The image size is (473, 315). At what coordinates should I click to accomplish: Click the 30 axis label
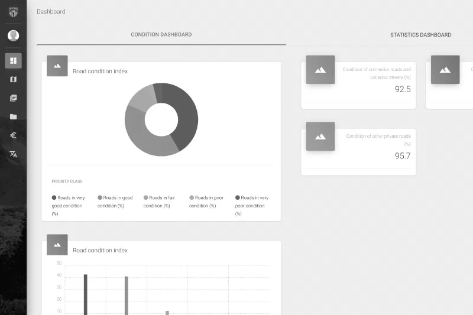59,287
